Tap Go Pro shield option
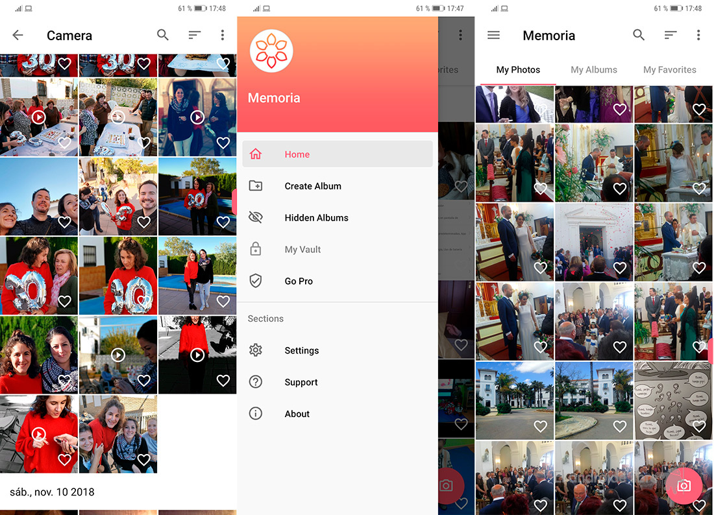This screenshot has height=515, width=714. coord(299,281)
